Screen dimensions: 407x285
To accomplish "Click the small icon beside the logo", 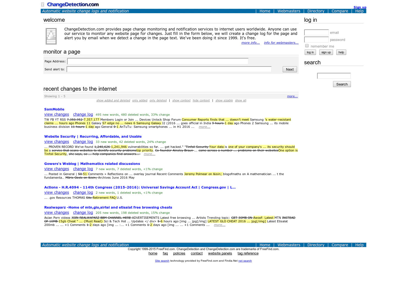I will click(x=43, y=4).
